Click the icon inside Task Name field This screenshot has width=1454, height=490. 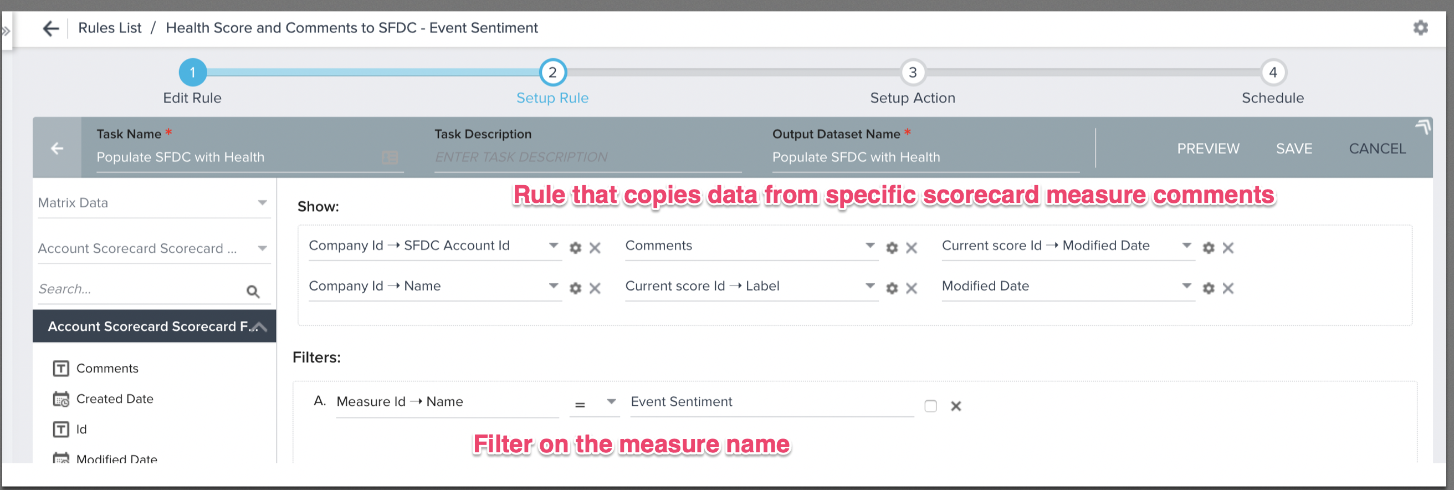tap(390, 157)
